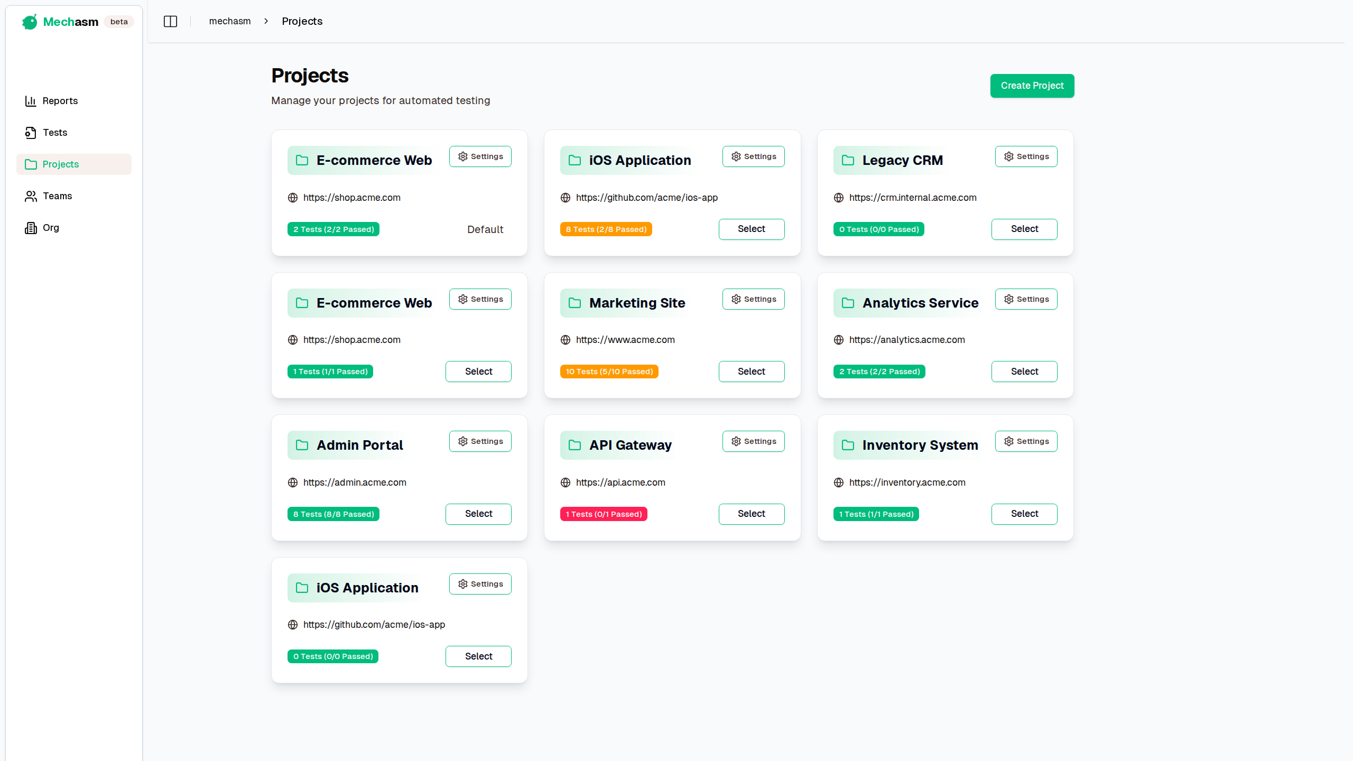This screenshot has height=761, width=1353.
Task: Toggle the sidebar collapse control in the header
Action: [x=170, y=21]
